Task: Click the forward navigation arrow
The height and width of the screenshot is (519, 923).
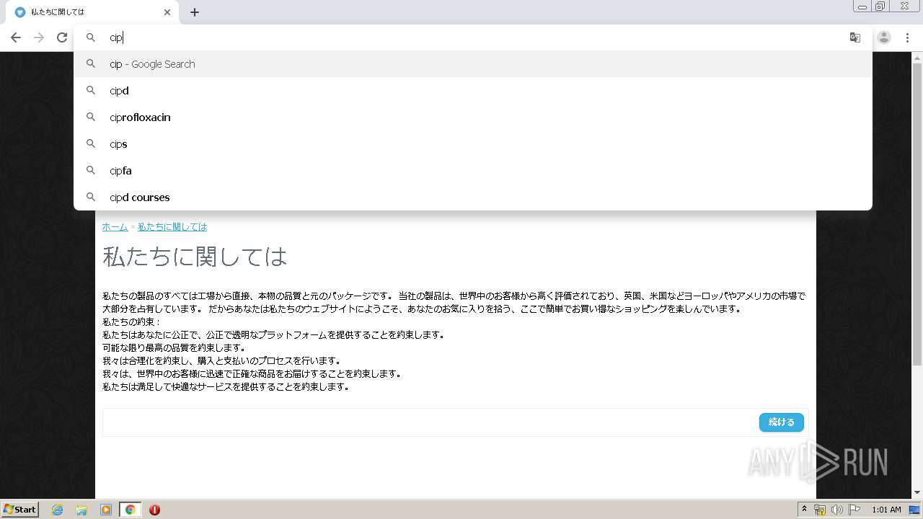Action: coord(39,37)
